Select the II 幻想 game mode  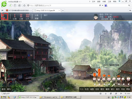pos(21,17)
